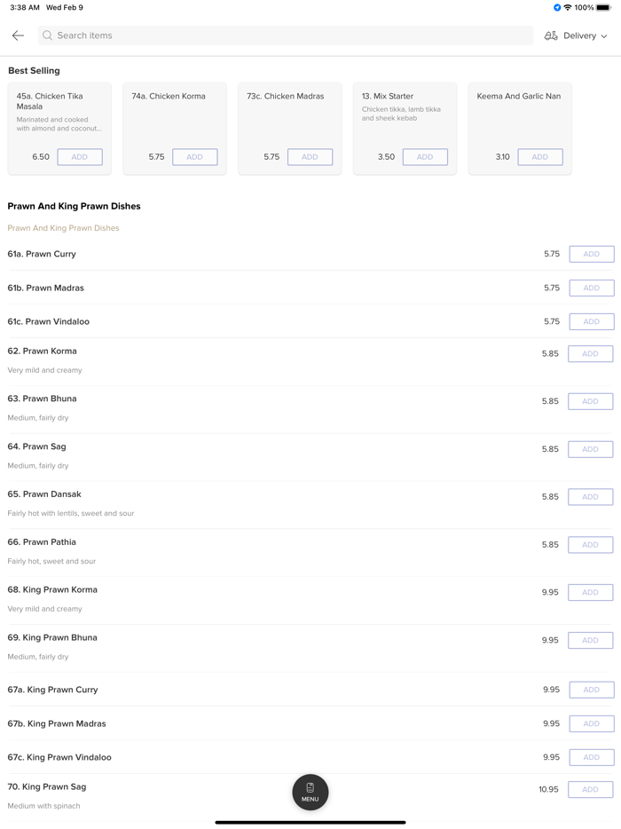Add Keema And Garlic Nan
Viewport: 621px width, 829px height.
coord(539,157)
